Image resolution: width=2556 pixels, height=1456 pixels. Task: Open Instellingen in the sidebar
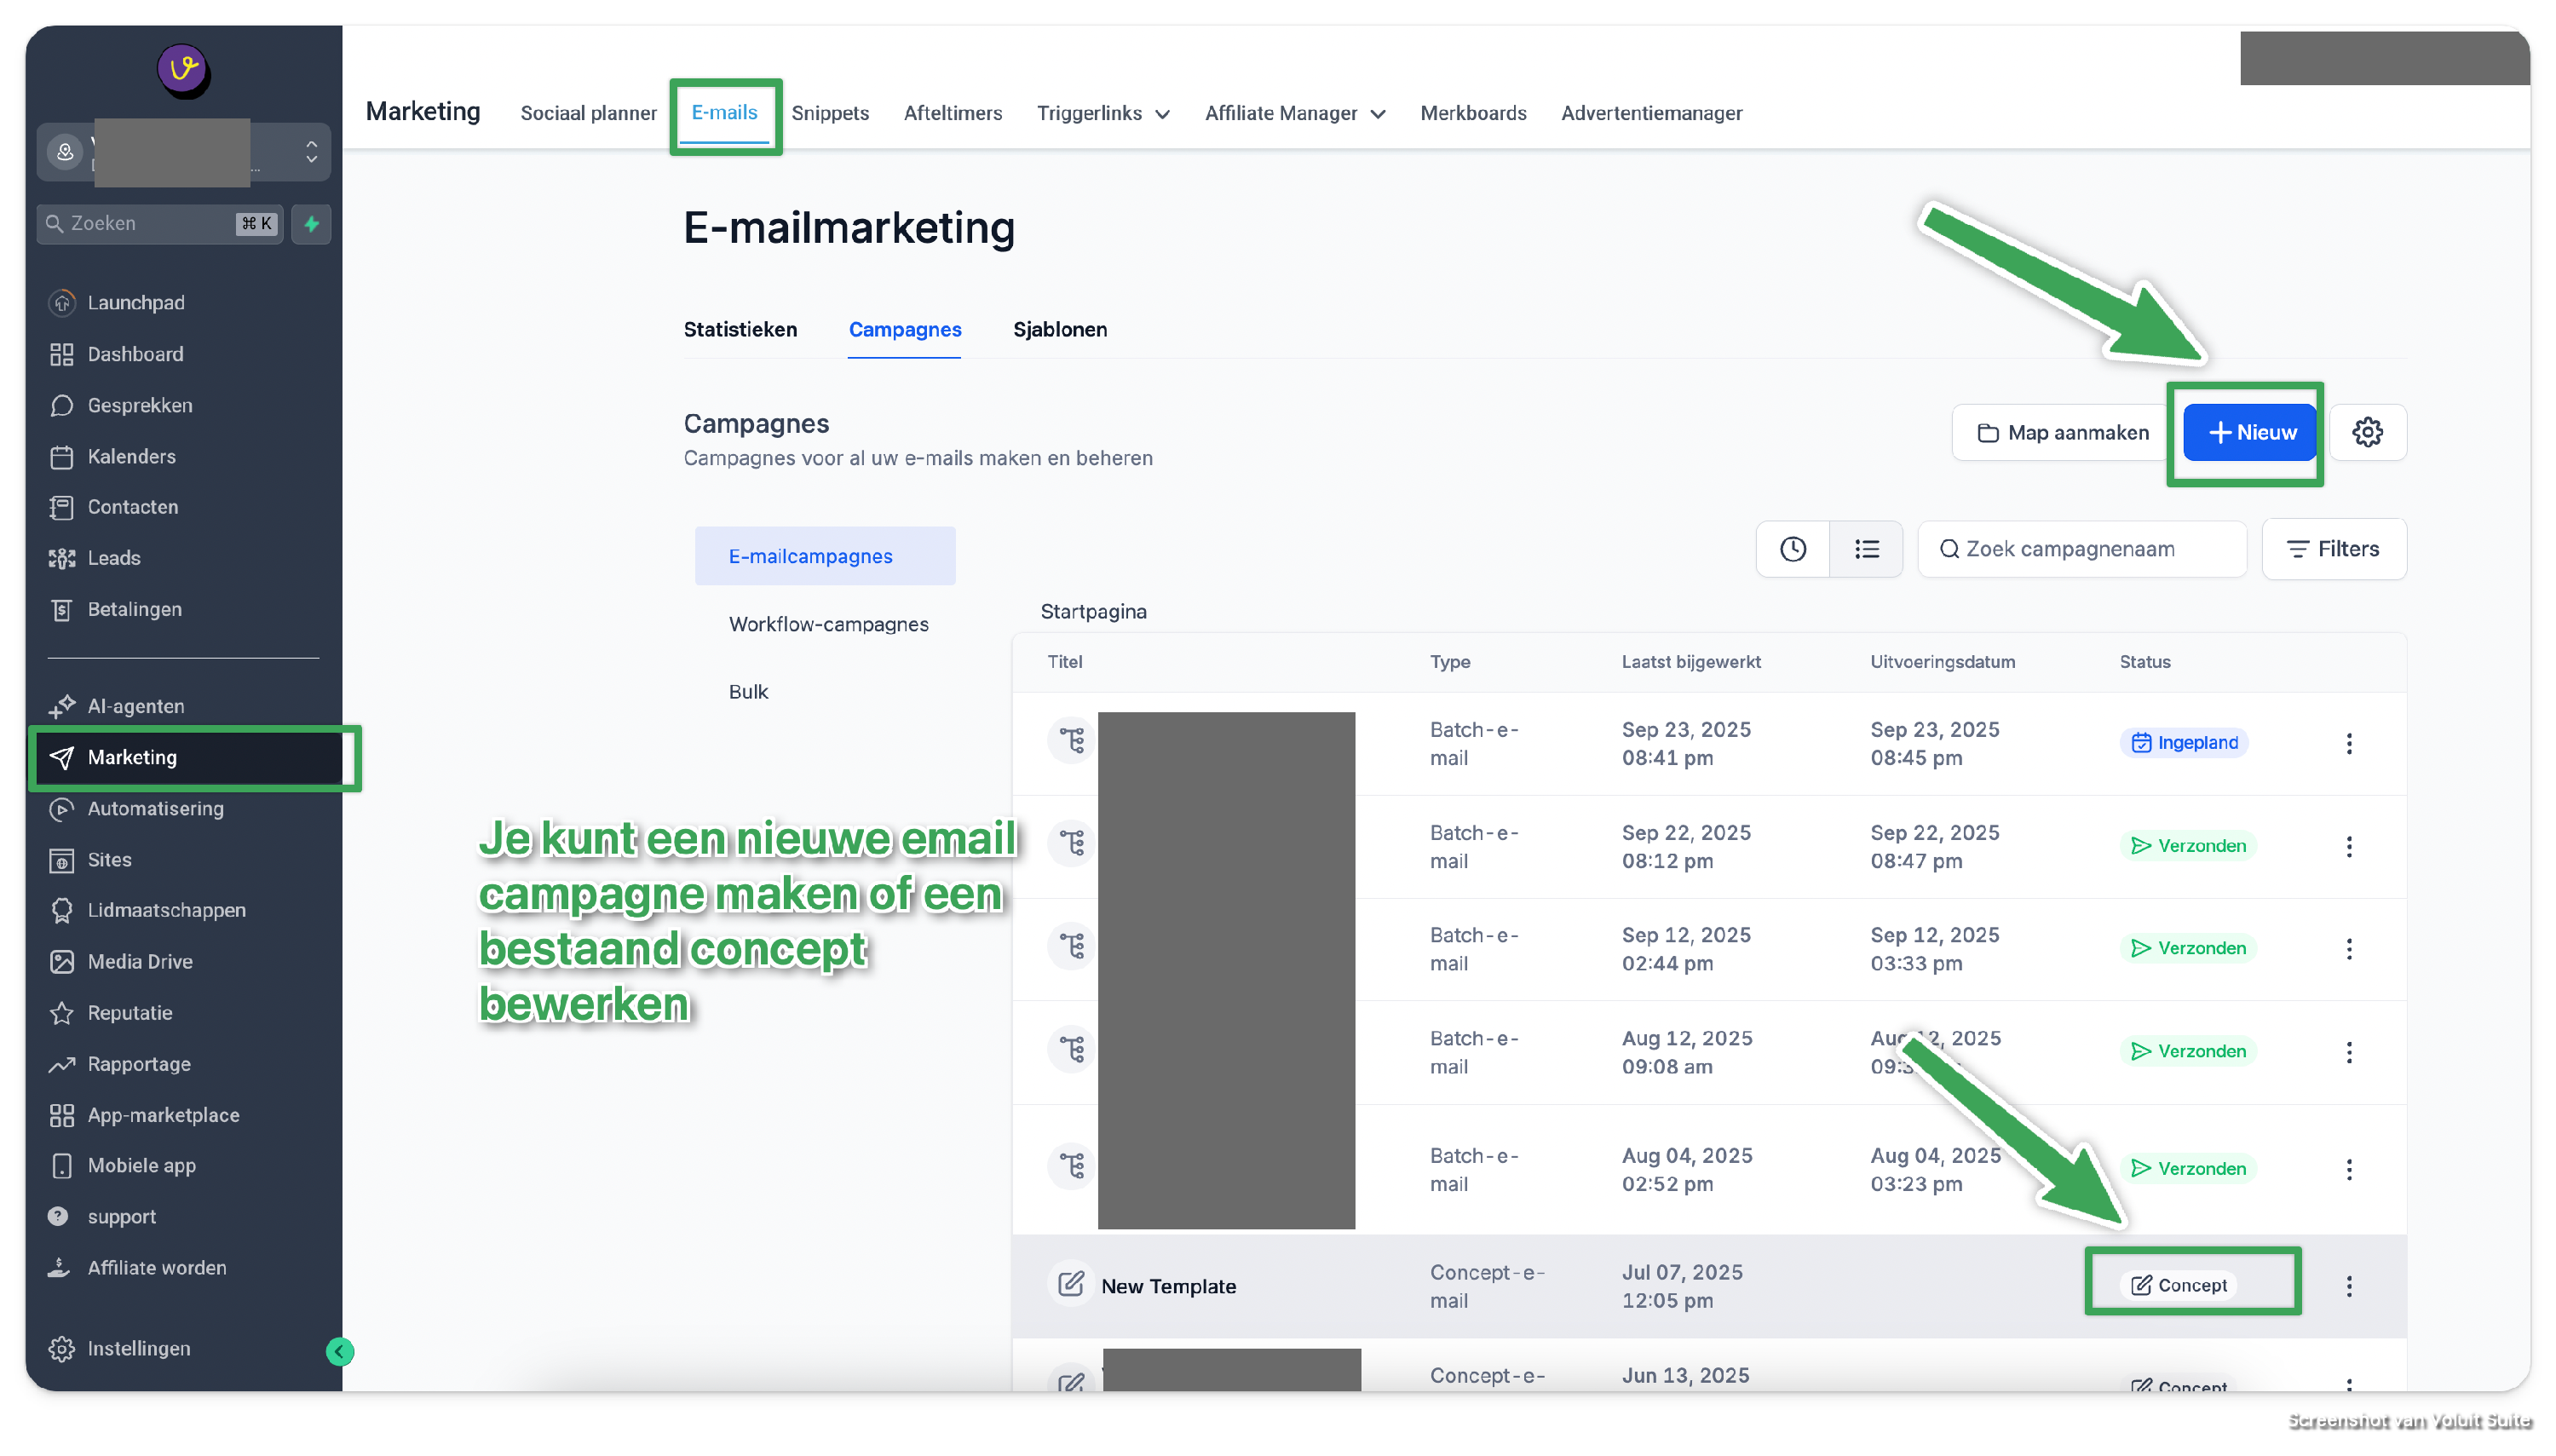(x=138, y=1348)
